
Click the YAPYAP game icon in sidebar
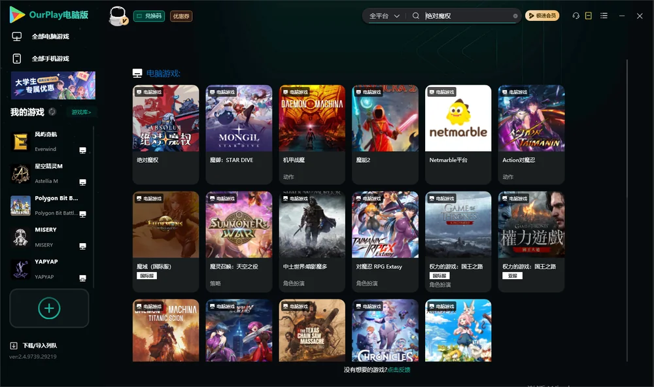20,269
